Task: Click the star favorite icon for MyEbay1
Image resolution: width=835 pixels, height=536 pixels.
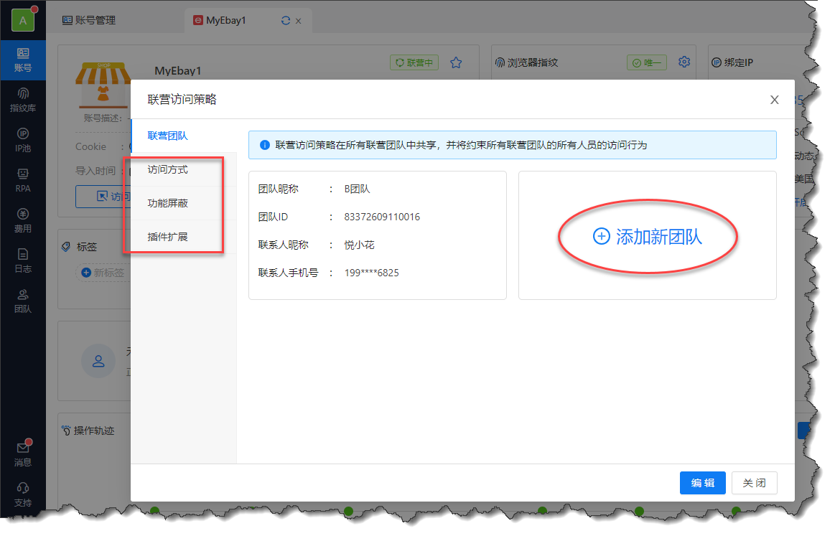Action: (x=456, y=62)
